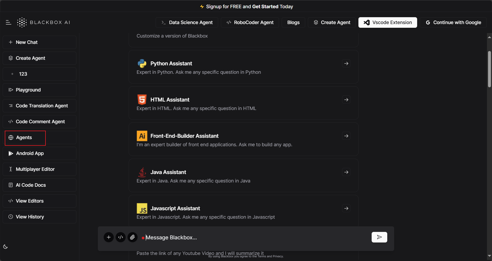Toggle dark mode moon icon

point(5,247)
